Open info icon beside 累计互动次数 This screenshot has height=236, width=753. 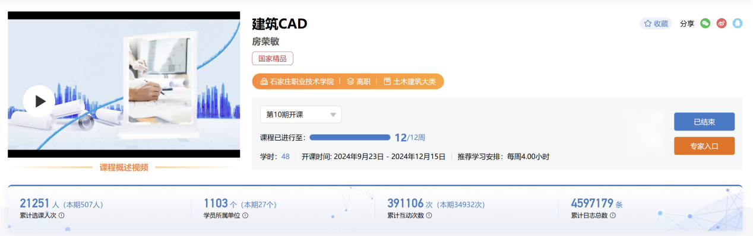pos(429,215)
